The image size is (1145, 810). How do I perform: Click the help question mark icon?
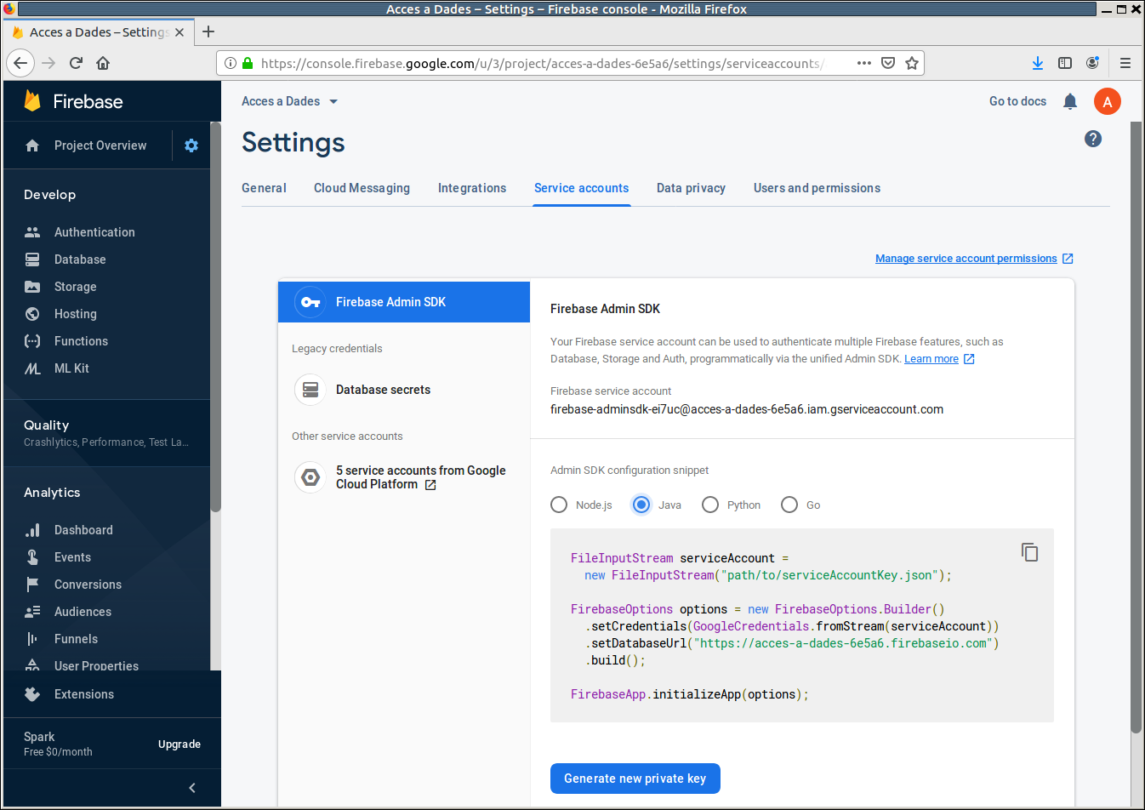coord(1093,139)
